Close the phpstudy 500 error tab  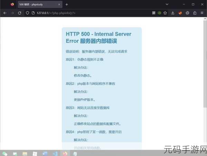[59, 4]
